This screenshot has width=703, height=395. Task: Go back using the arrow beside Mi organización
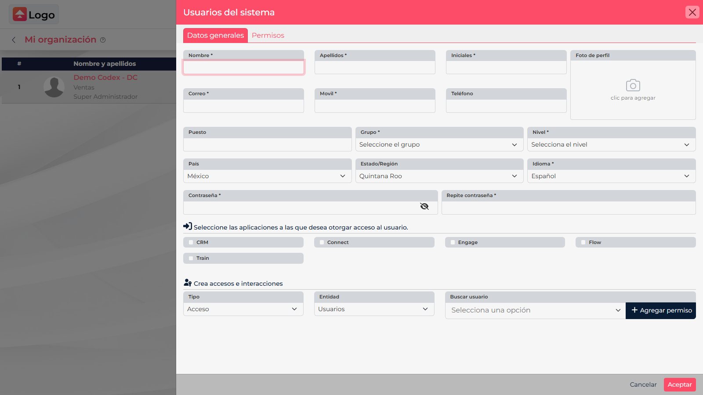click(14, 40)
